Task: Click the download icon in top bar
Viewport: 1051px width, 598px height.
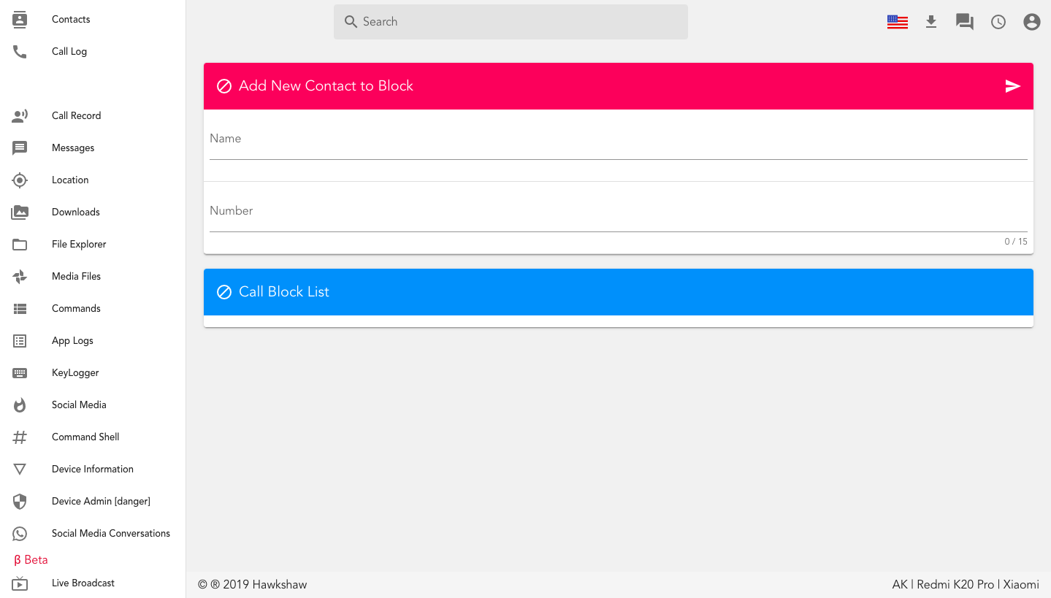Action: [x=931, y=22]
